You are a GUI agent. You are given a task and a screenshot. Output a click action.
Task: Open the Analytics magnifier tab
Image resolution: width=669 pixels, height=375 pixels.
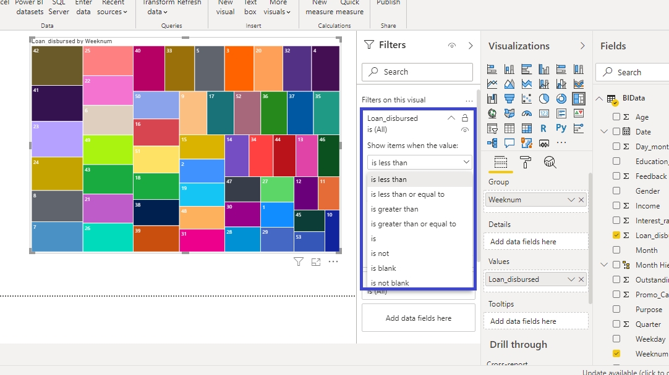pyautogui.click(x=550, y=162)
